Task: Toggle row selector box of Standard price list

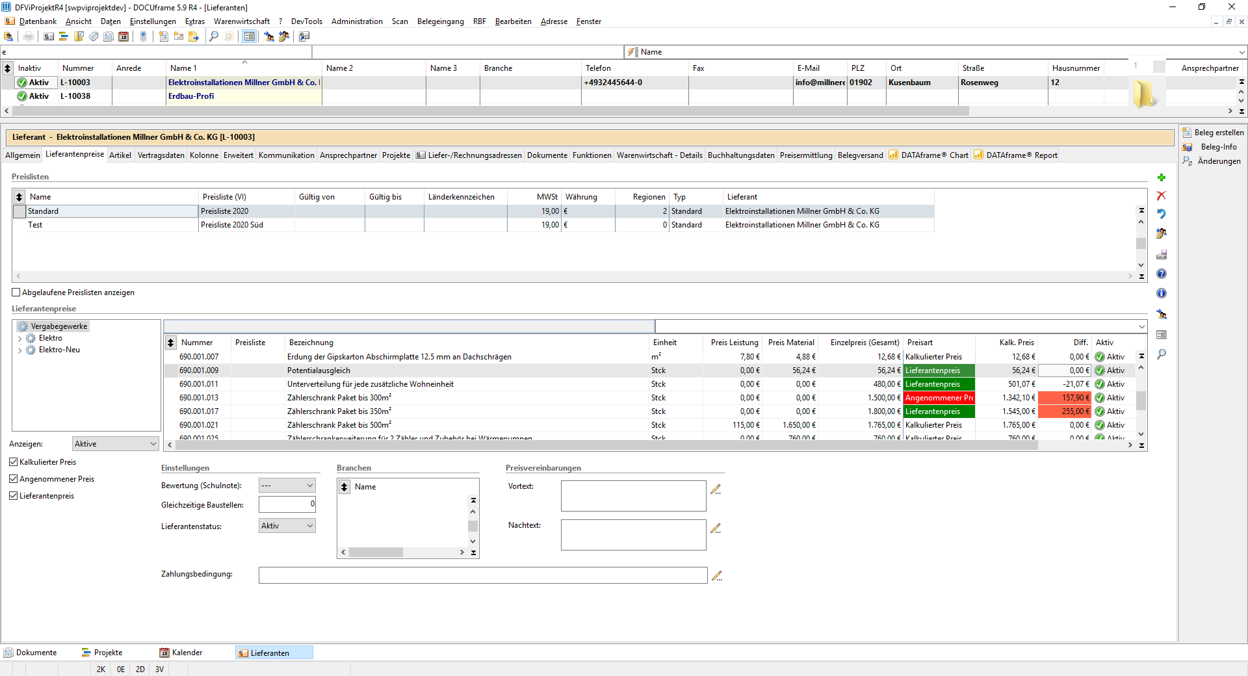Action: click(x=19, y=211)
